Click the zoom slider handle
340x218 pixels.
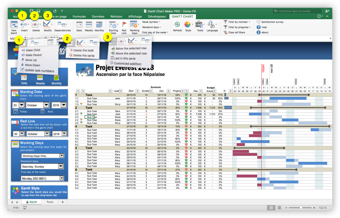click(301, 207)
